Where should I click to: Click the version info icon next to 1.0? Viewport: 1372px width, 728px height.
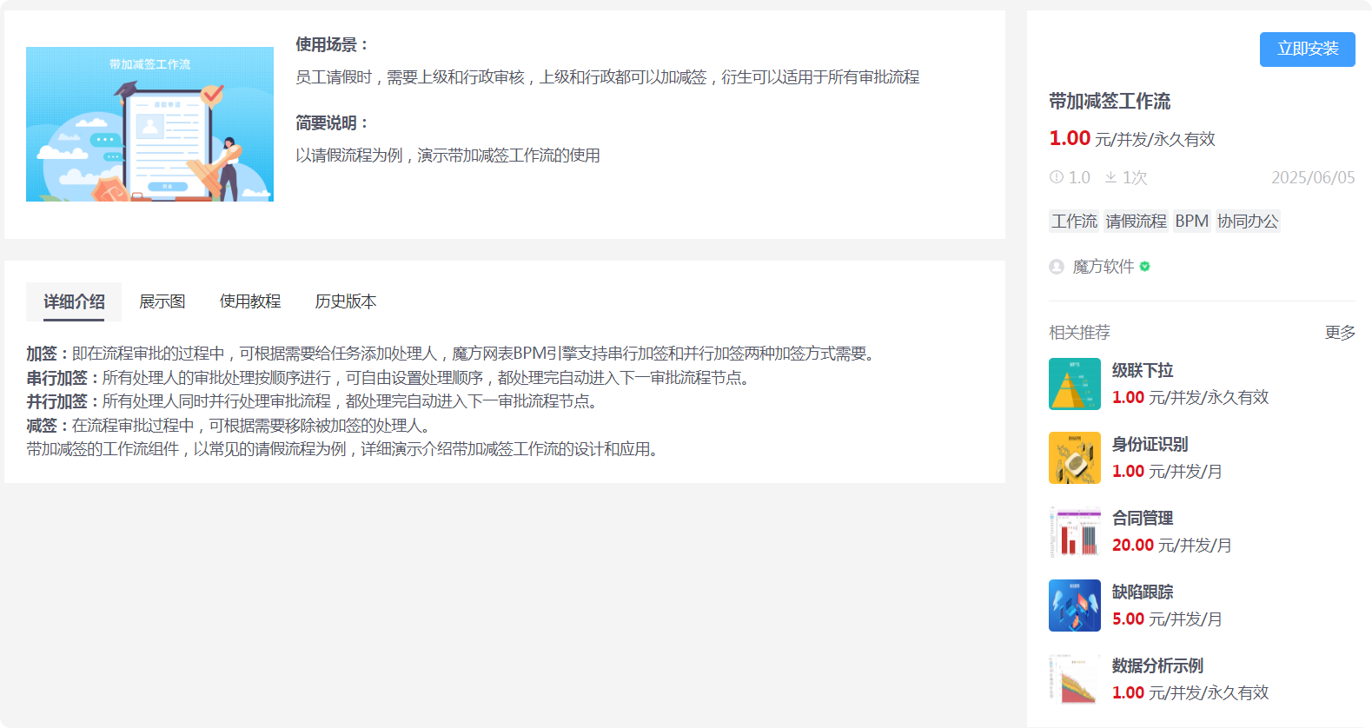point(1057,177)
